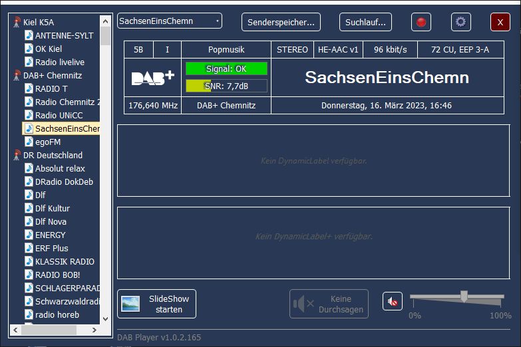Click the DAB+ logo icon
Image resolution: width=521 pixels, height=347 pixels.
[152, 78]
